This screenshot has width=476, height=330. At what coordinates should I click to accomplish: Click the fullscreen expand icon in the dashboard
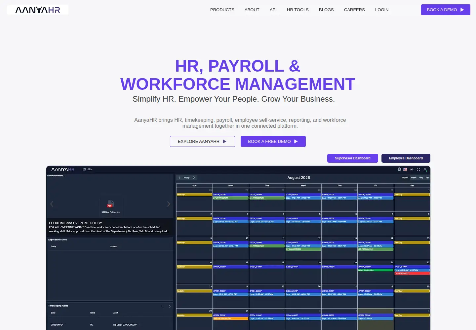(418, 169)
